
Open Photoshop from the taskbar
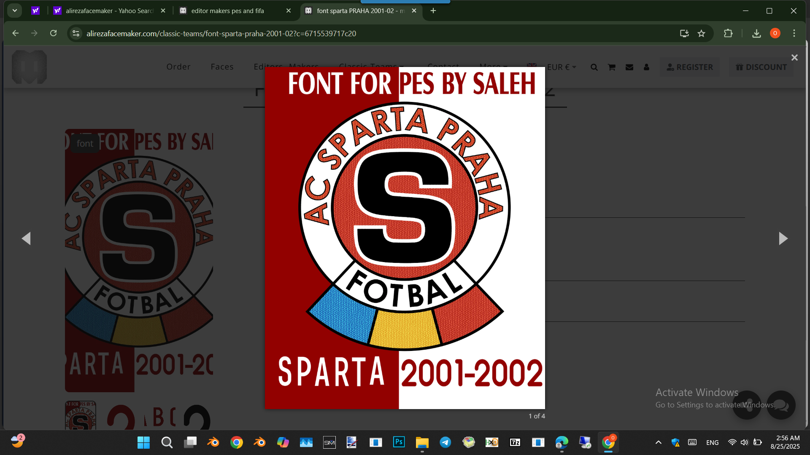(x=399, y=442)
